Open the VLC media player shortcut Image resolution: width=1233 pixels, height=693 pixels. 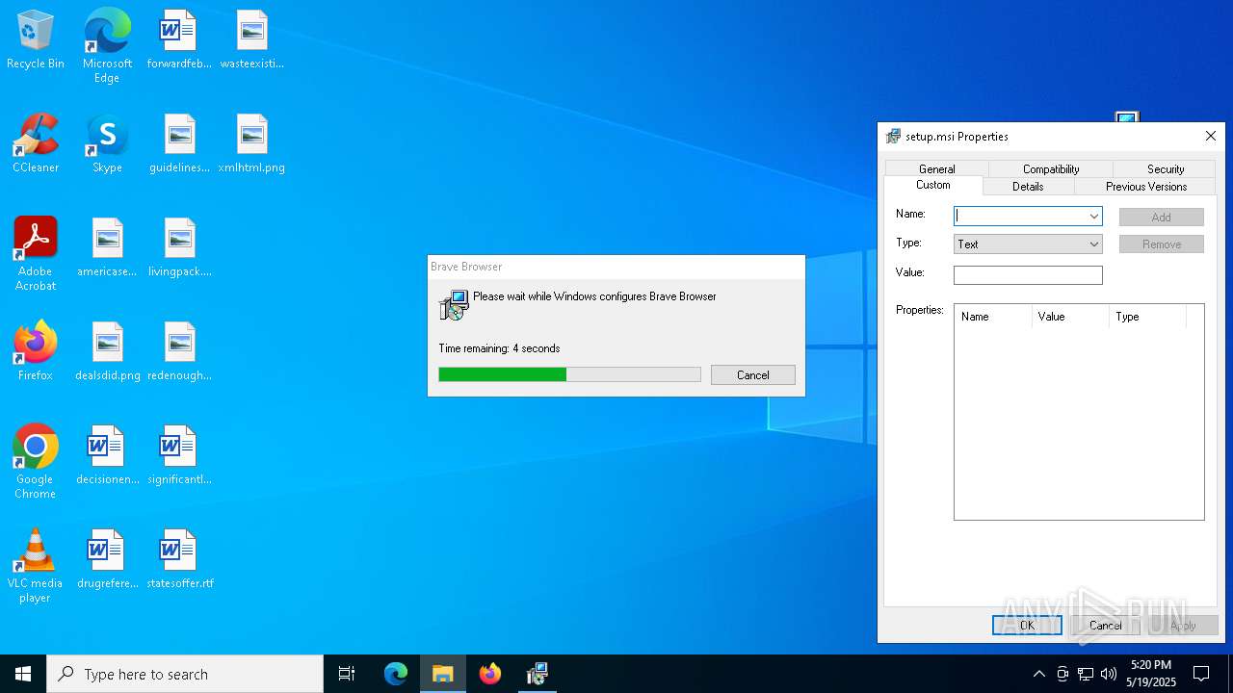36,566
